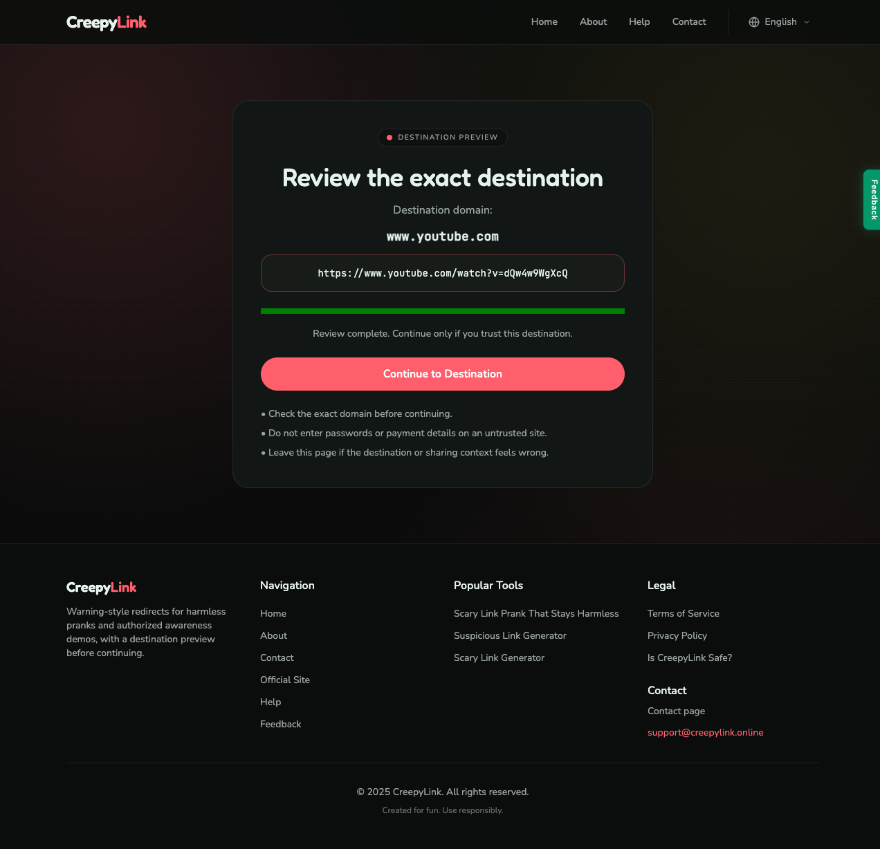Click the 'Navigation' footer heading
Image resolution: width=880 pixels, height=849 pixels.
(287, 586)
